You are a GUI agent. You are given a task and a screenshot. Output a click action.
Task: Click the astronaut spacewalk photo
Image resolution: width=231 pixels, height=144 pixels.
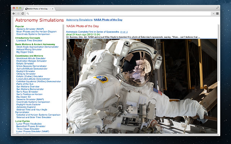click(x=142, y=86)
